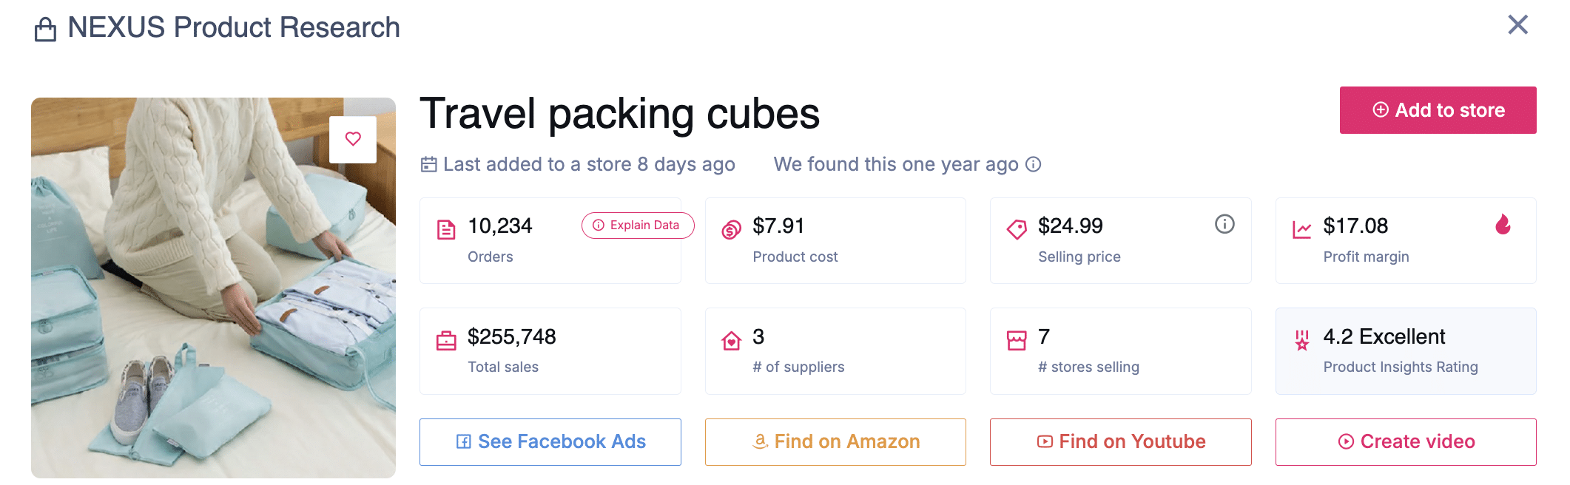Click the suppliers house icon
This screenshot has width=1570, height=485.
pos(731,341)
